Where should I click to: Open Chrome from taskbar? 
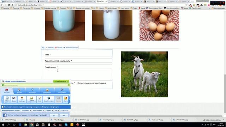[31, 125]
